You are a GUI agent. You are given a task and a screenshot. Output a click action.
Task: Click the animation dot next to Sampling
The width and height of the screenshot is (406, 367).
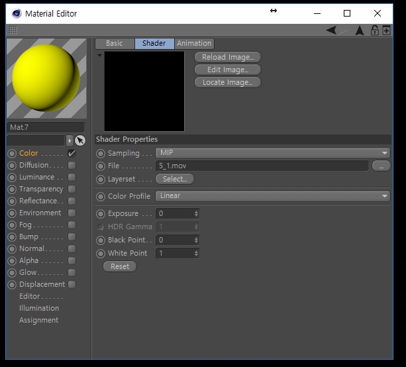coord(101,153)
